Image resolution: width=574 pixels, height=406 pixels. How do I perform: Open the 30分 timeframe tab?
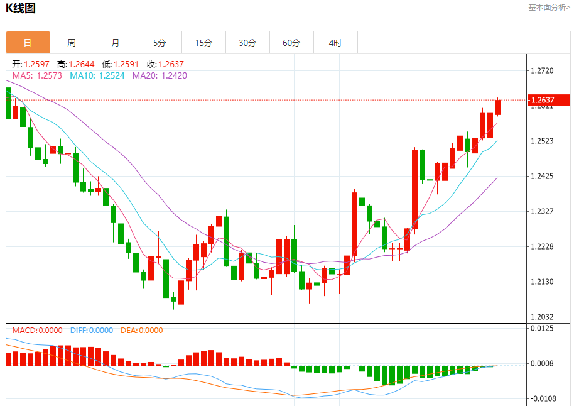click(247, 43)
